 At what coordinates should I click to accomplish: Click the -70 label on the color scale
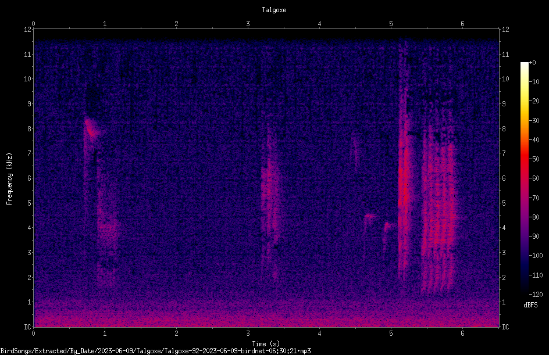click(534, 198)
